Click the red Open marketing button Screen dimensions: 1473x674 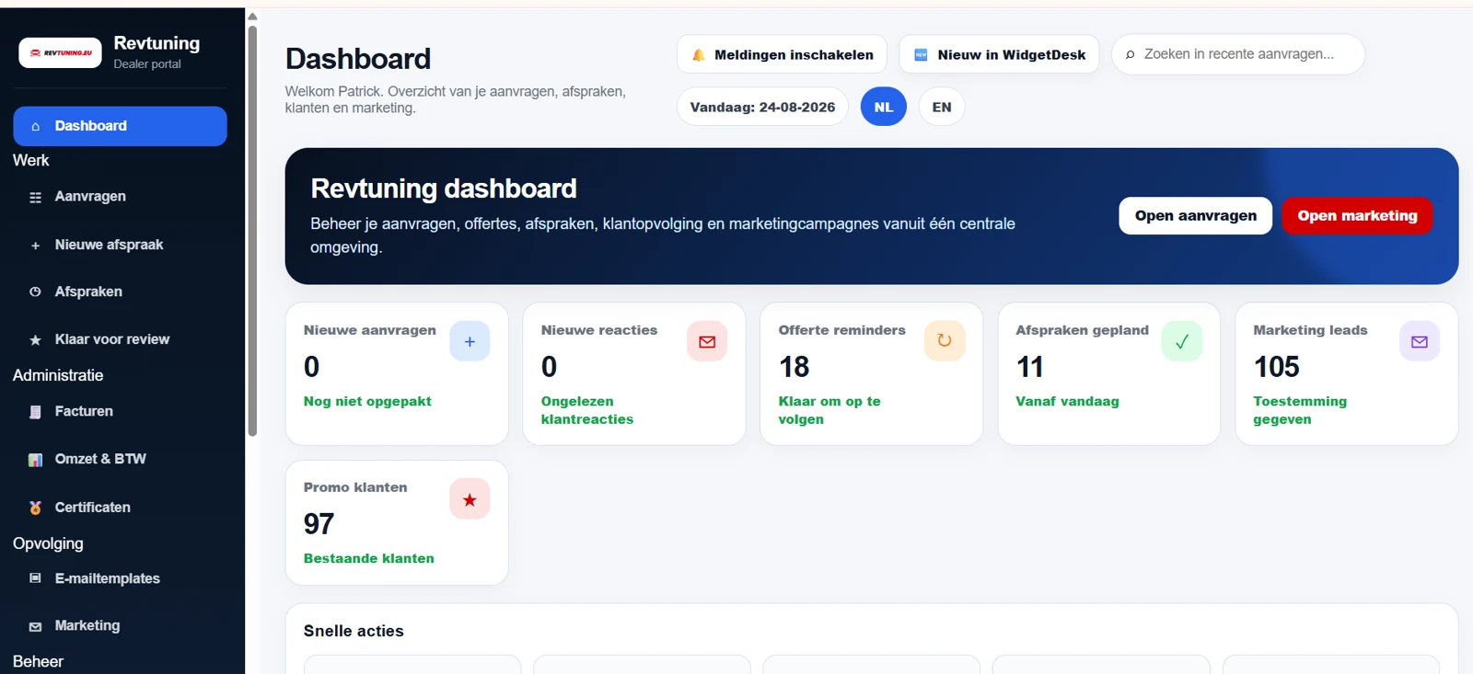pyautogui.click(x=1357, y=215)
